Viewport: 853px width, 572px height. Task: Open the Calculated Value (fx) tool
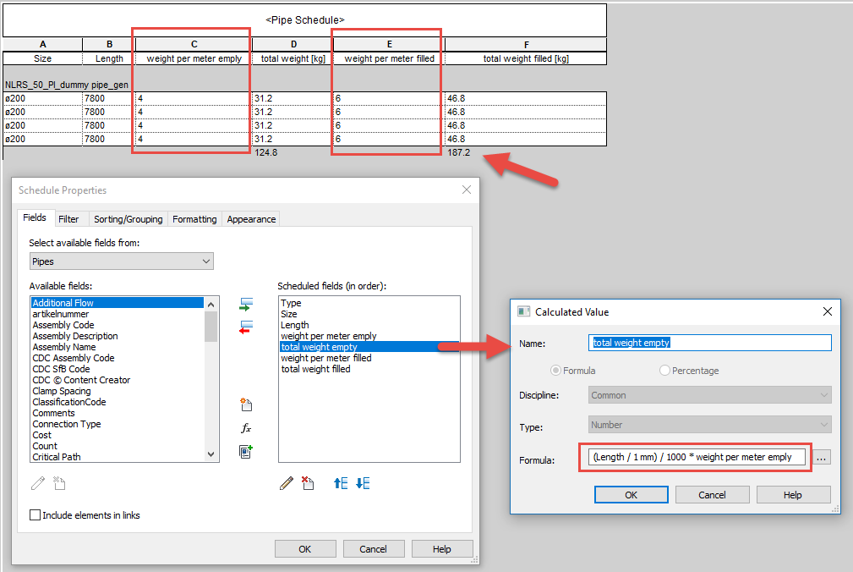246,427
